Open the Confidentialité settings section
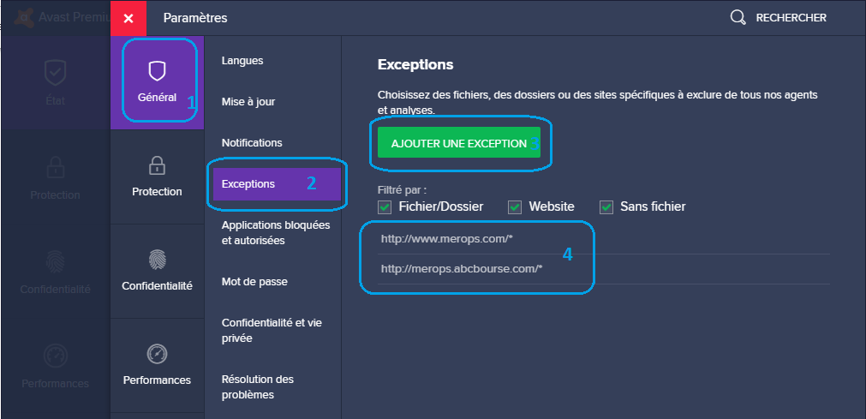 pos(157,271)
